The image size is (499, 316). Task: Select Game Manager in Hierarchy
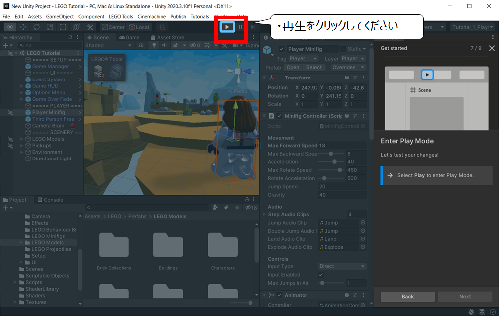[50, 67]
